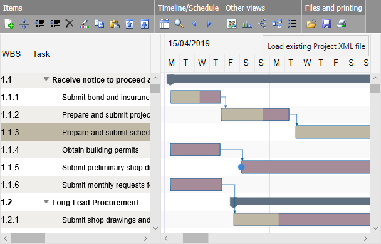This screenshot has height=244, width=381.
Task: Click the Other views toolbar group label
Action: click(245, 8)
